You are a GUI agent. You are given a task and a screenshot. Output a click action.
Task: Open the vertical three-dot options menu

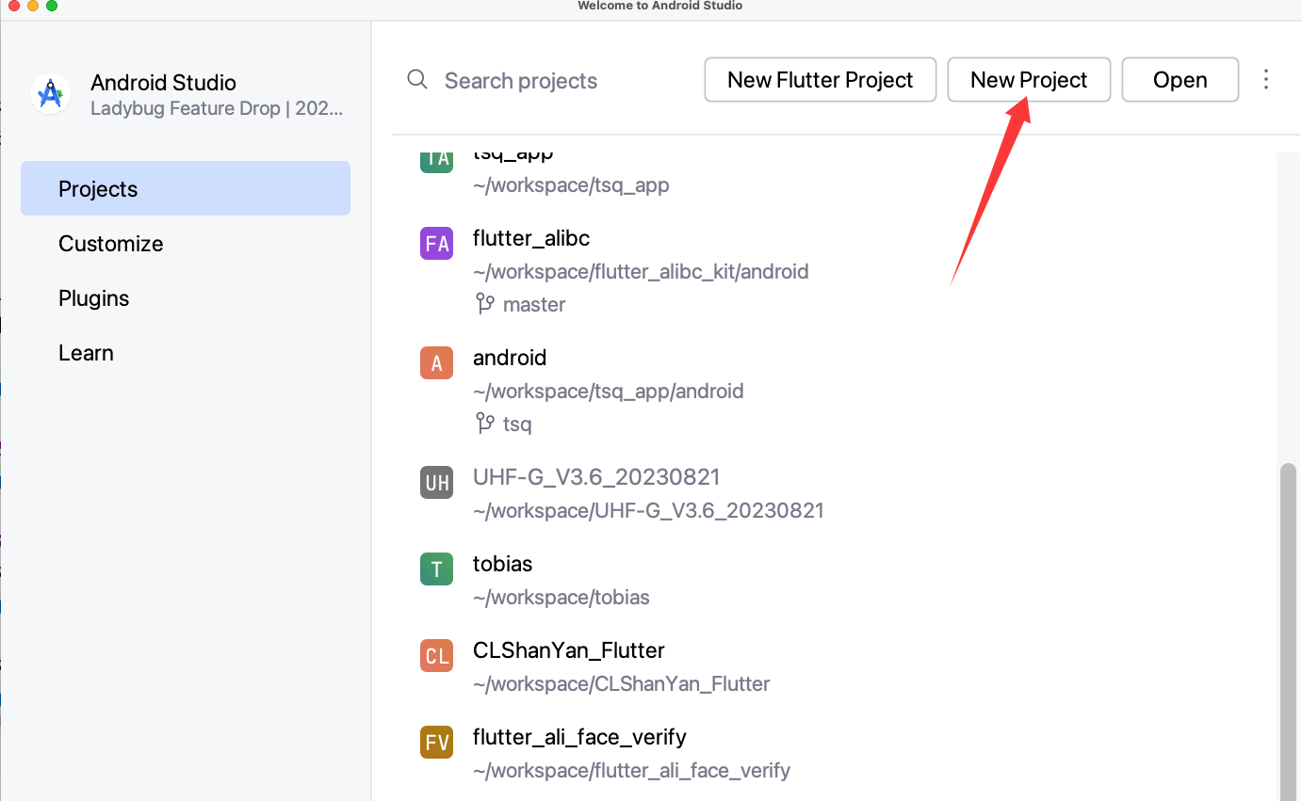pyautogui.click(x=1266, y=80)
